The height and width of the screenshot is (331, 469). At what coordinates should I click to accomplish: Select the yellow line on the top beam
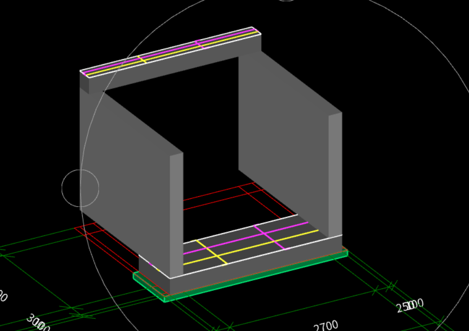click(x=172, y=53)
